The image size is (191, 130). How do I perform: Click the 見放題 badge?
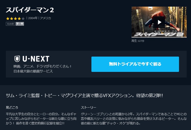10,24
